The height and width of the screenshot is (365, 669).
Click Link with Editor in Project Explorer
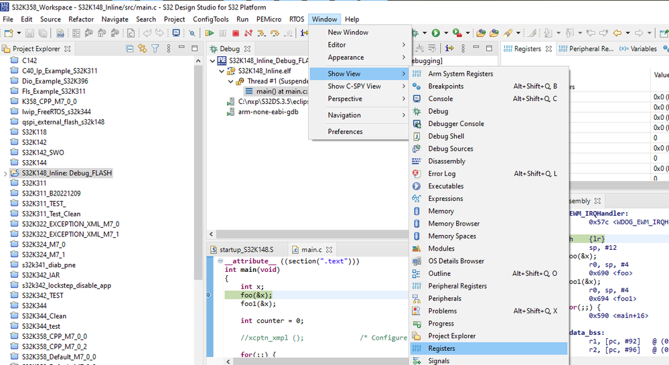[143, 49]
